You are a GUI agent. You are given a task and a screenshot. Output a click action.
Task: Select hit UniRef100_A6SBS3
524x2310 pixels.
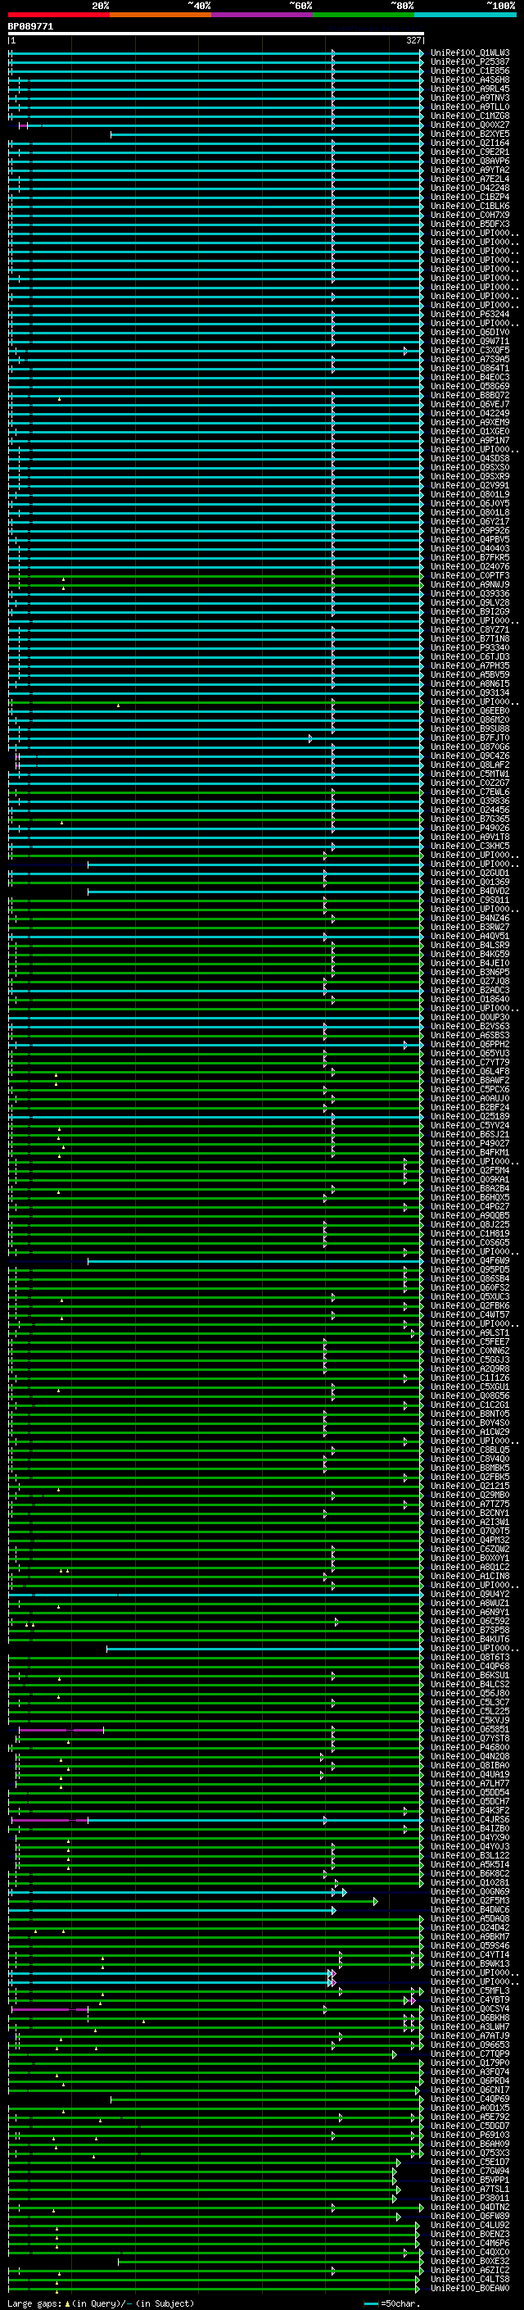click(469, 1036)
